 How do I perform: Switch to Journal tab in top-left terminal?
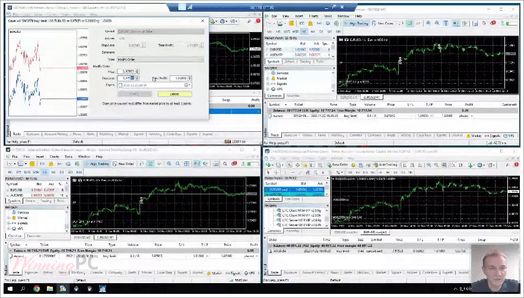tap(207, 134)
